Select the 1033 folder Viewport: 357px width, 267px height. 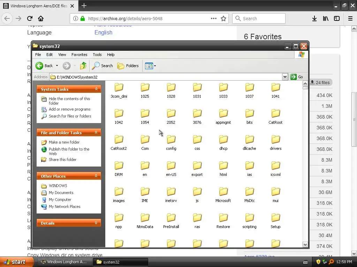[x=223, y=91]
